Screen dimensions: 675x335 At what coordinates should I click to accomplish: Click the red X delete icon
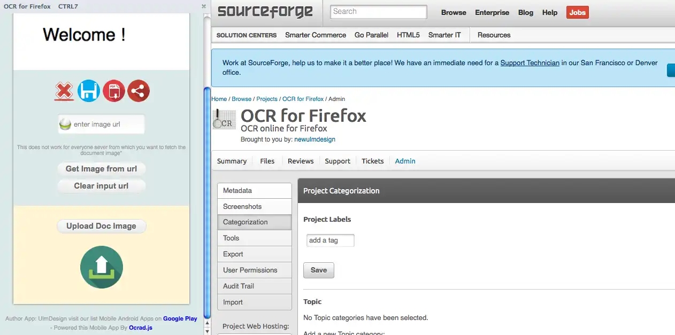(64, 91)
